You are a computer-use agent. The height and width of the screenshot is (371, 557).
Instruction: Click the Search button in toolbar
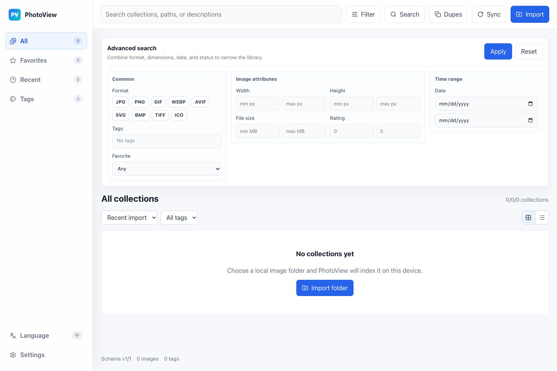(405, 14)
